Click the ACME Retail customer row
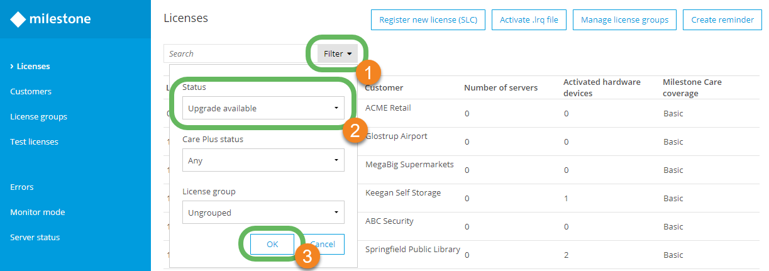Image resolution: width=769 pixels, height=271 pixels. coord(388,108)
